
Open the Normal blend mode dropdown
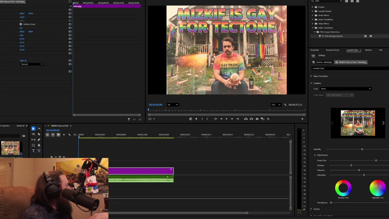(32, 64)
